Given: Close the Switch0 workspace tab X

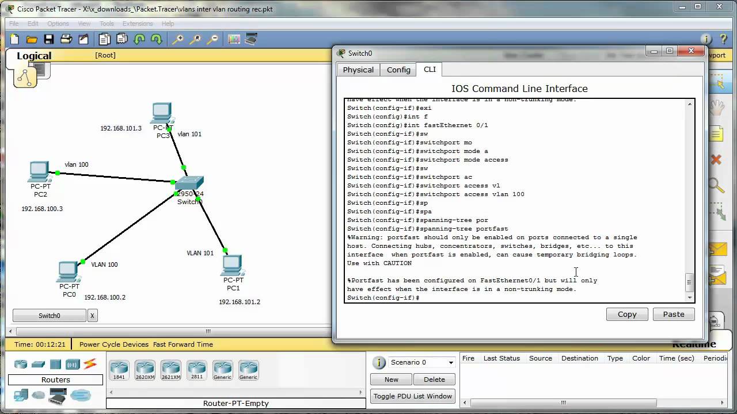Looking at the screenshot, I should tap(92, 316).
